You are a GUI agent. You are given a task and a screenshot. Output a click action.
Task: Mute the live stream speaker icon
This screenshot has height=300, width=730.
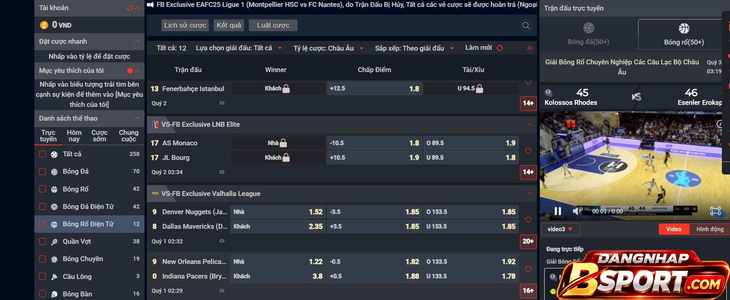(x=576, y=211)
